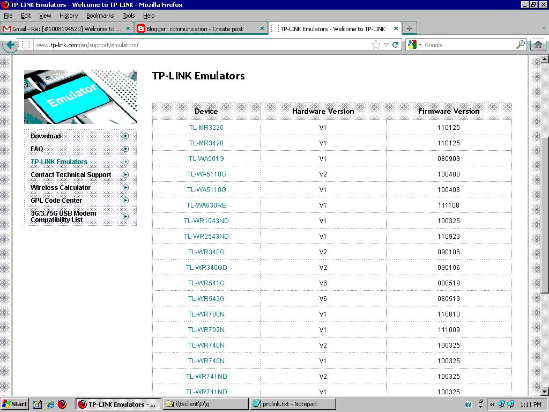Open the Help menu
This screenshot has height=412, width=549.
149,16
